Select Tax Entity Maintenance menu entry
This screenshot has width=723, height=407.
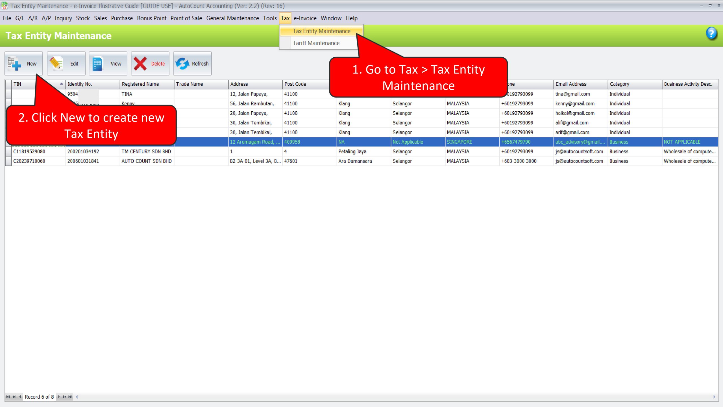321,31
